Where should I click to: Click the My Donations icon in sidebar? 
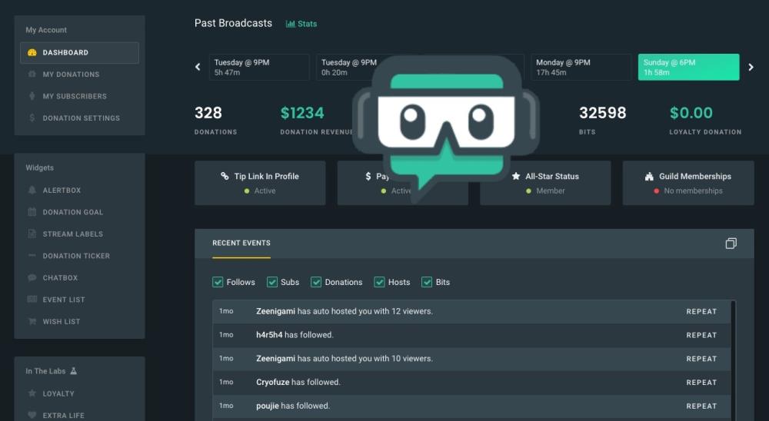pyautogui.click(x=32, y=74)
